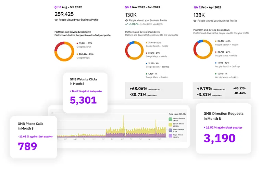Click the eye icon under 130K
262x169 pixels.
(x=127, y=20)
